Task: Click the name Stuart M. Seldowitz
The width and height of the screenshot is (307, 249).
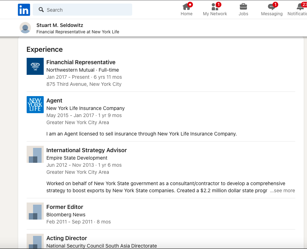Action: 60,25
